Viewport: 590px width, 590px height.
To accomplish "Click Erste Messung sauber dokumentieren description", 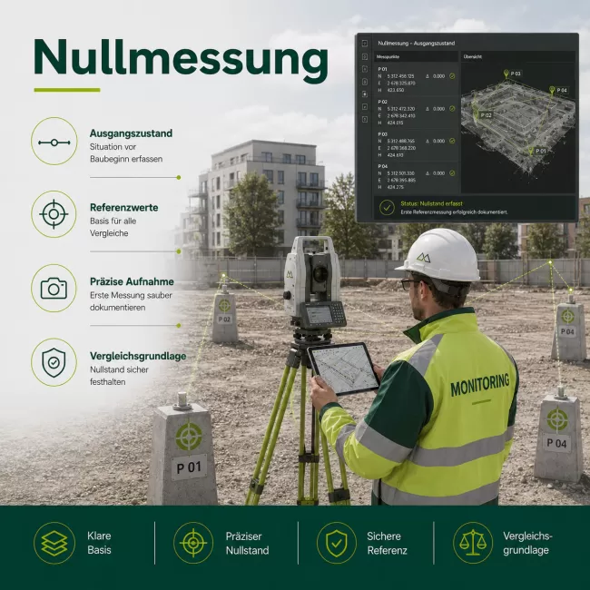I will click(131, 301).
